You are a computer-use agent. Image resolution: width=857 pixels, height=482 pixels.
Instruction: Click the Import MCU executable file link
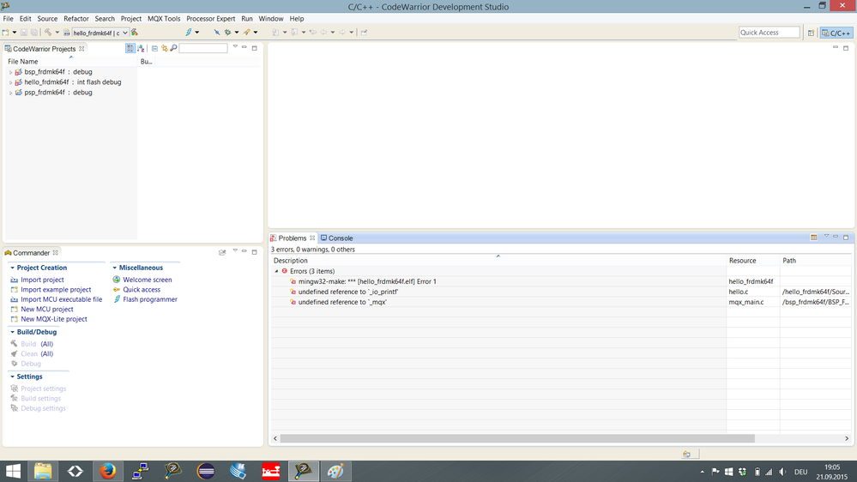[61, 299]
